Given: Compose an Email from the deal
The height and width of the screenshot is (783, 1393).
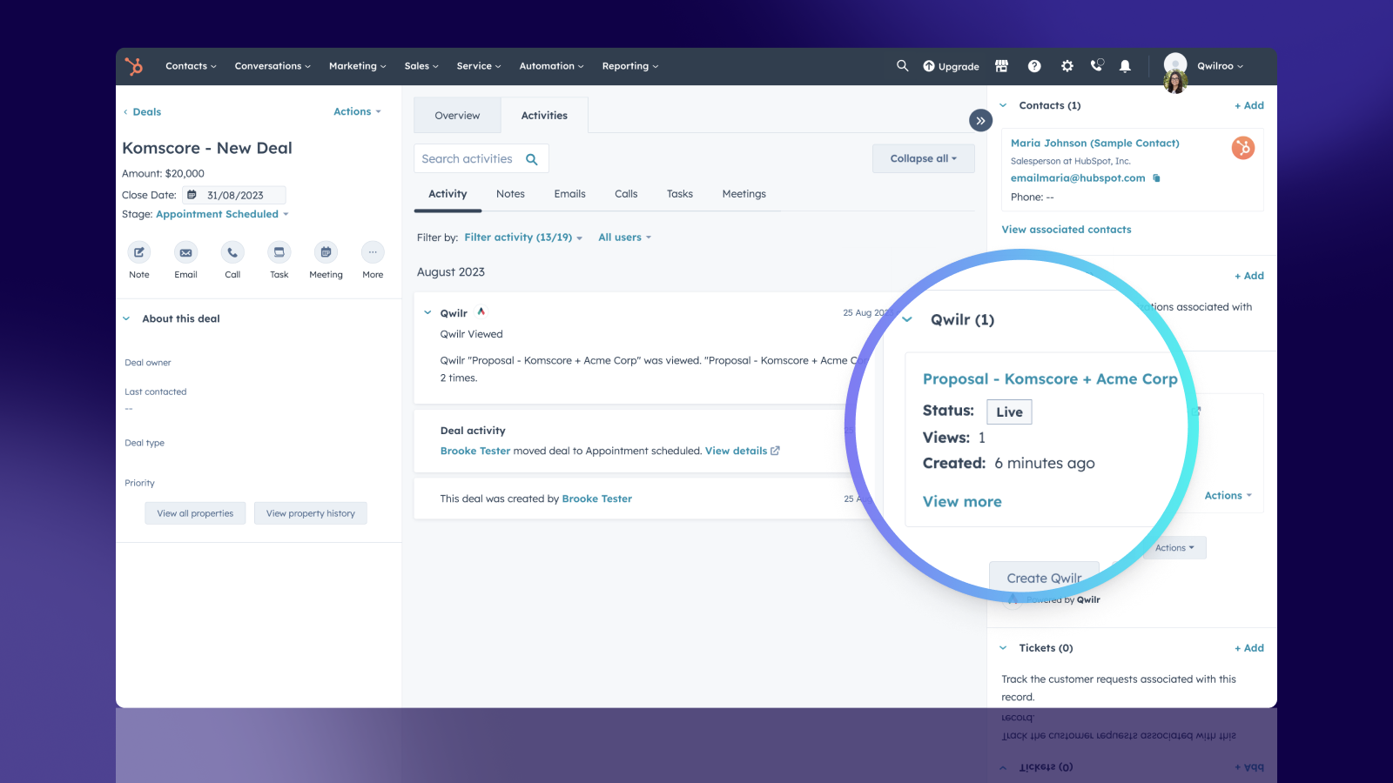Looking at the screenshot, I should click(x=185, y=252).
